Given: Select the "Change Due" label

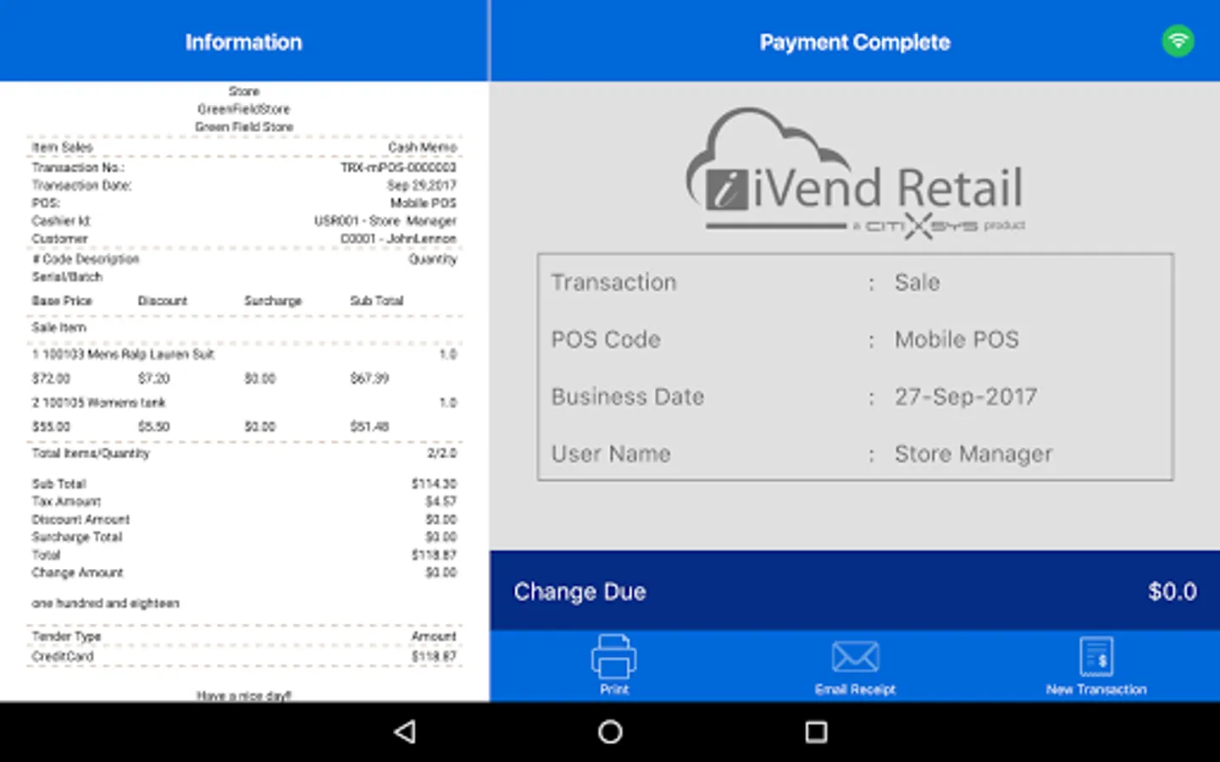Looking at the screenshot, I should click(580, 592).
